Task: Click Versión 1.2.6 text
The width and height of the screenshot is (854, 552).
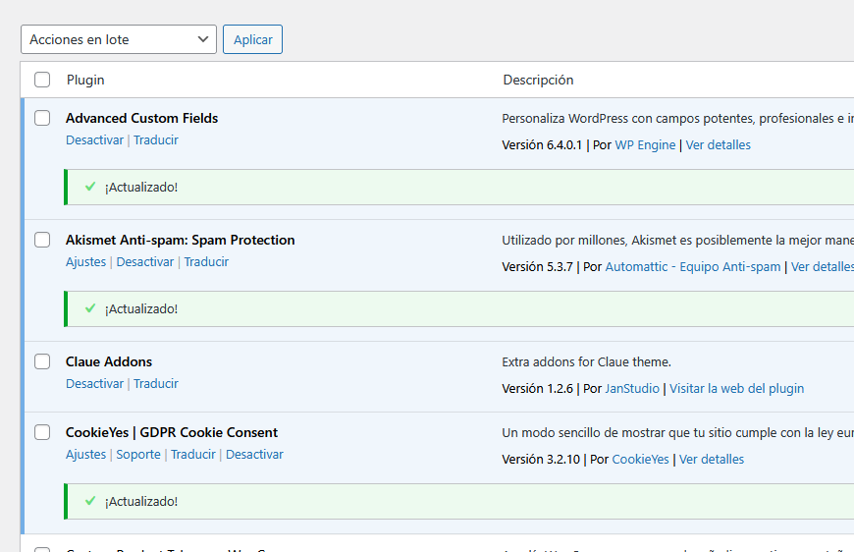Action: [537, 389]
